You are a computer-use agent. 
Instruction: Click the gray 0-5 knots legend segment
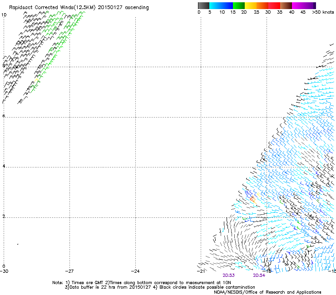[203, 5]
